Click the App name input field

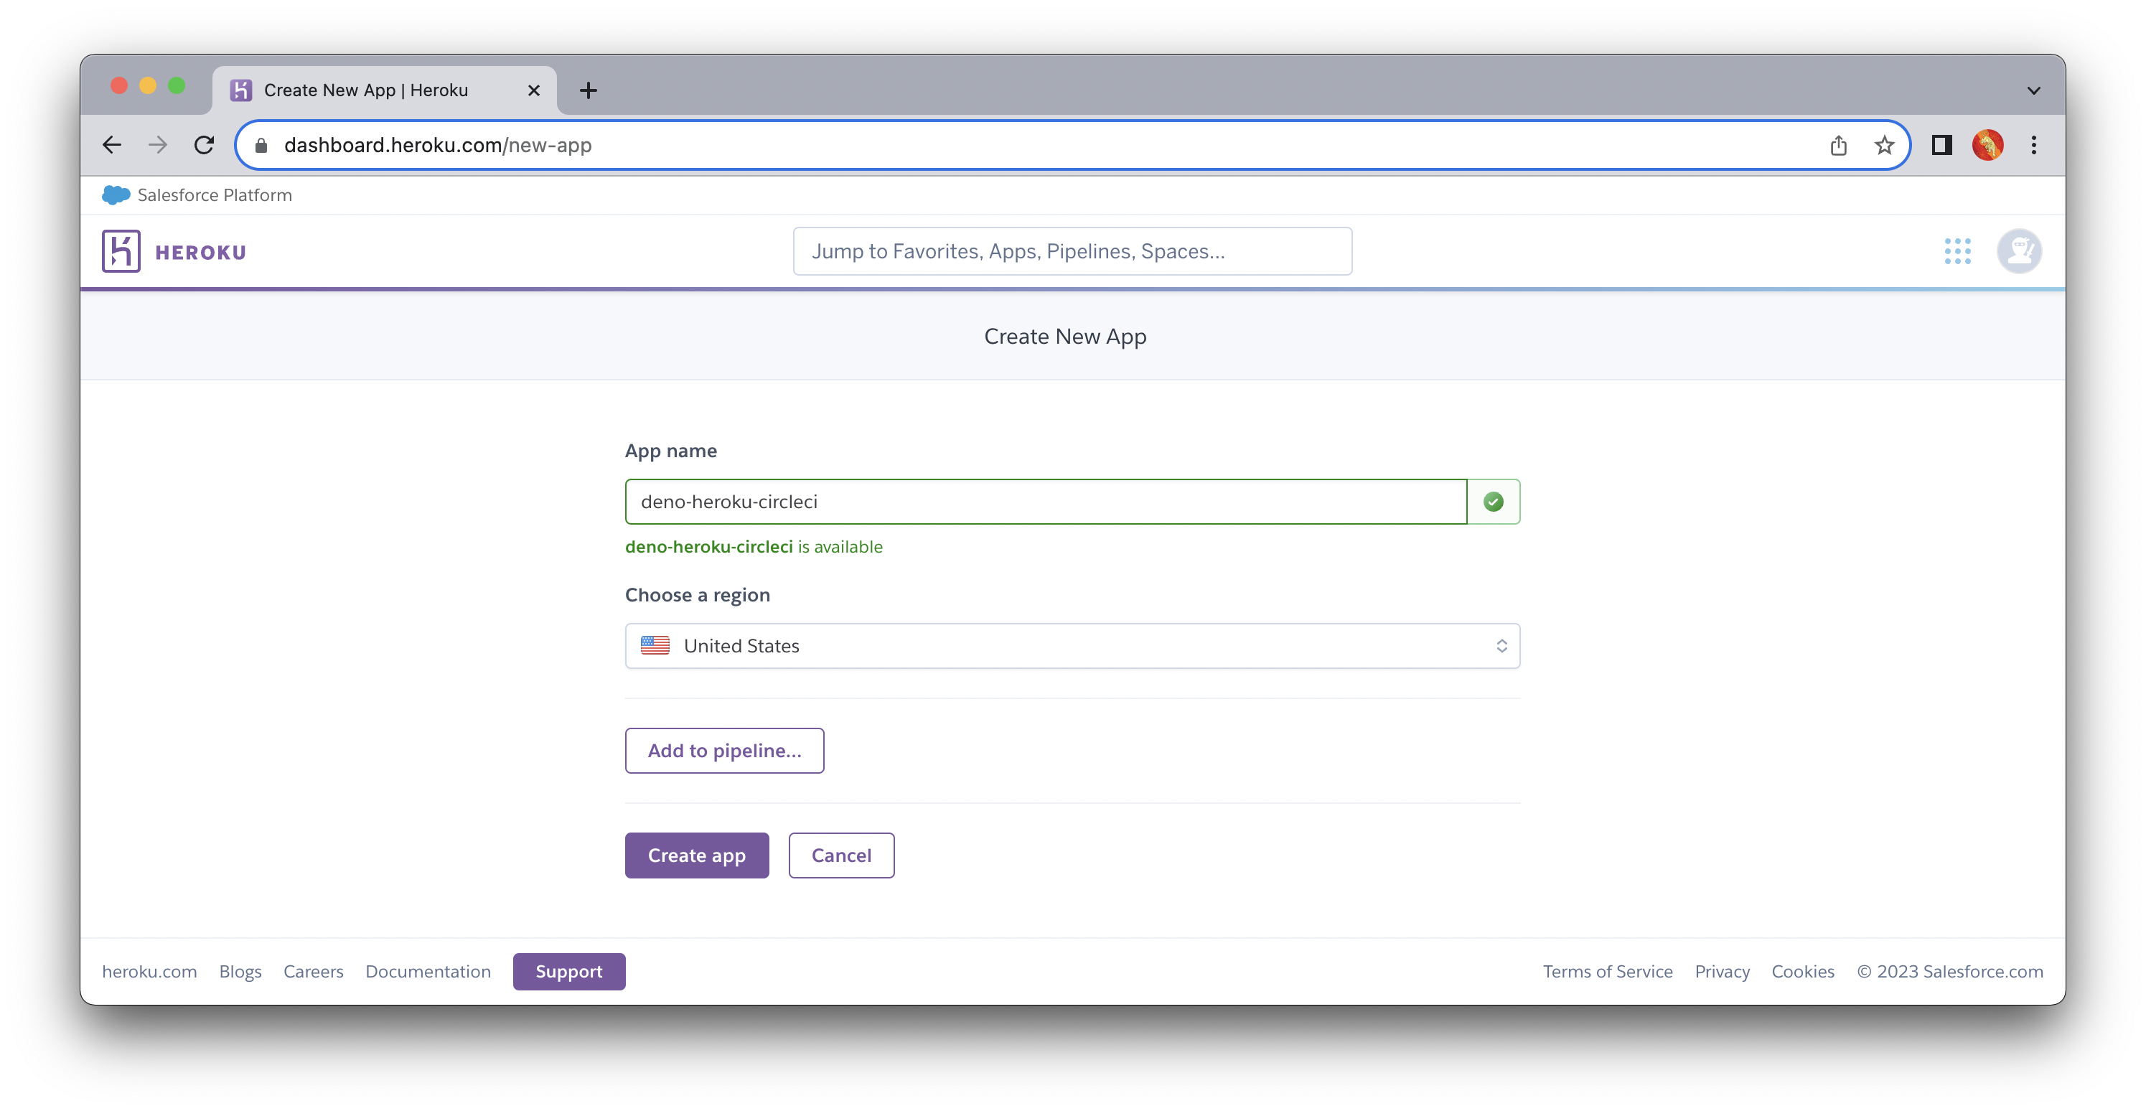(1045, 502)
